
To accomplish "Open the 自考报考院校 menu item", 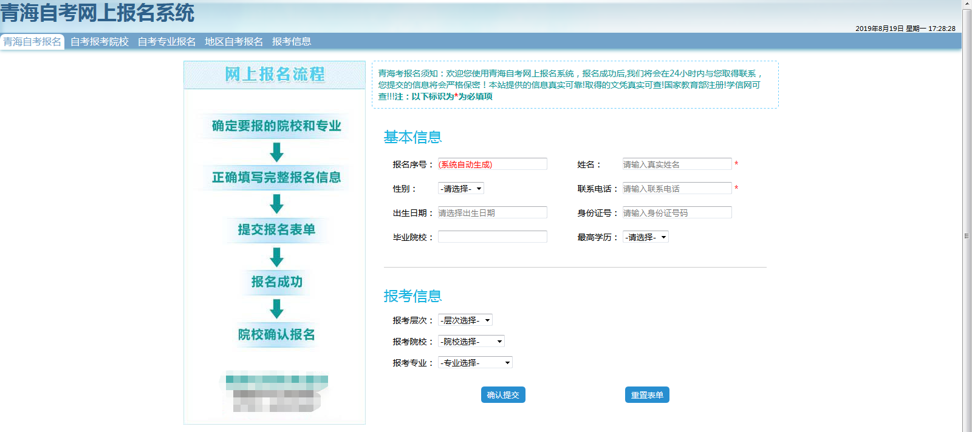I will [x=100, y=41].
